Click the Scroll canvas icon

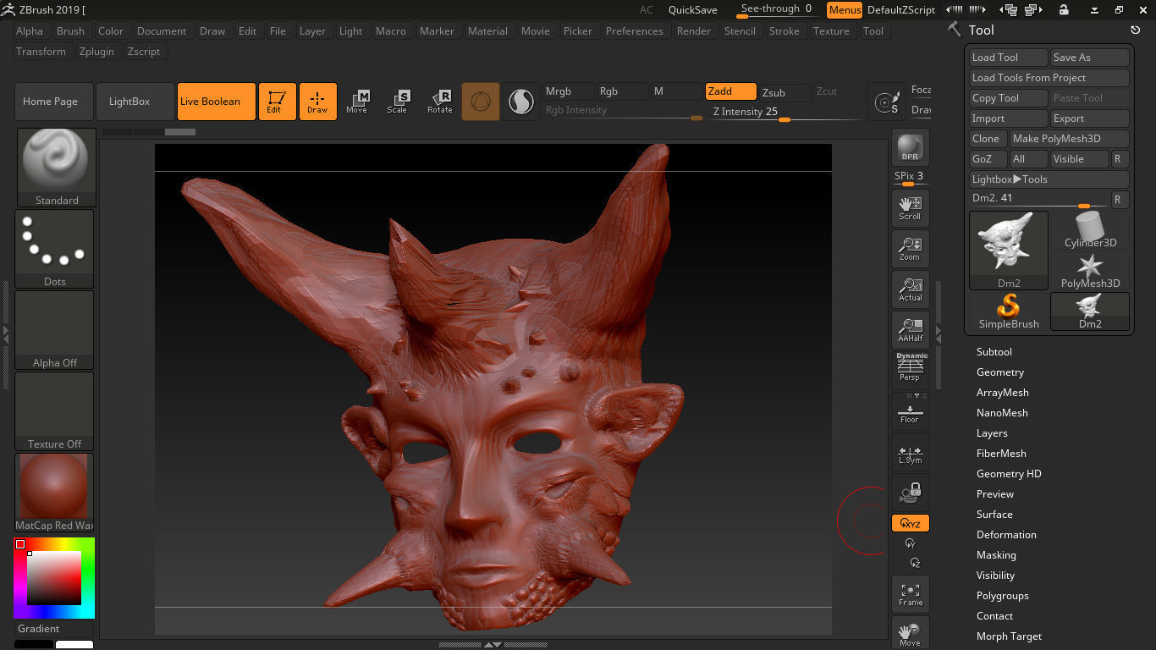point(911,208)
